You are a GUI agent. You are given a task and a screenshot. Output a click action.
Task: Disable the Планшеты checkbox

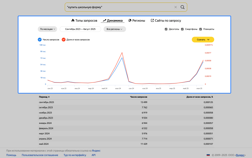point(200,29)
